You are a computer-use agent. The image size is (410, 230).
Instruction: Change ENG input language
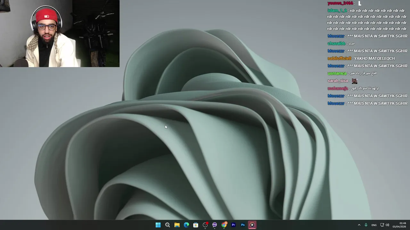pos(374,225)
